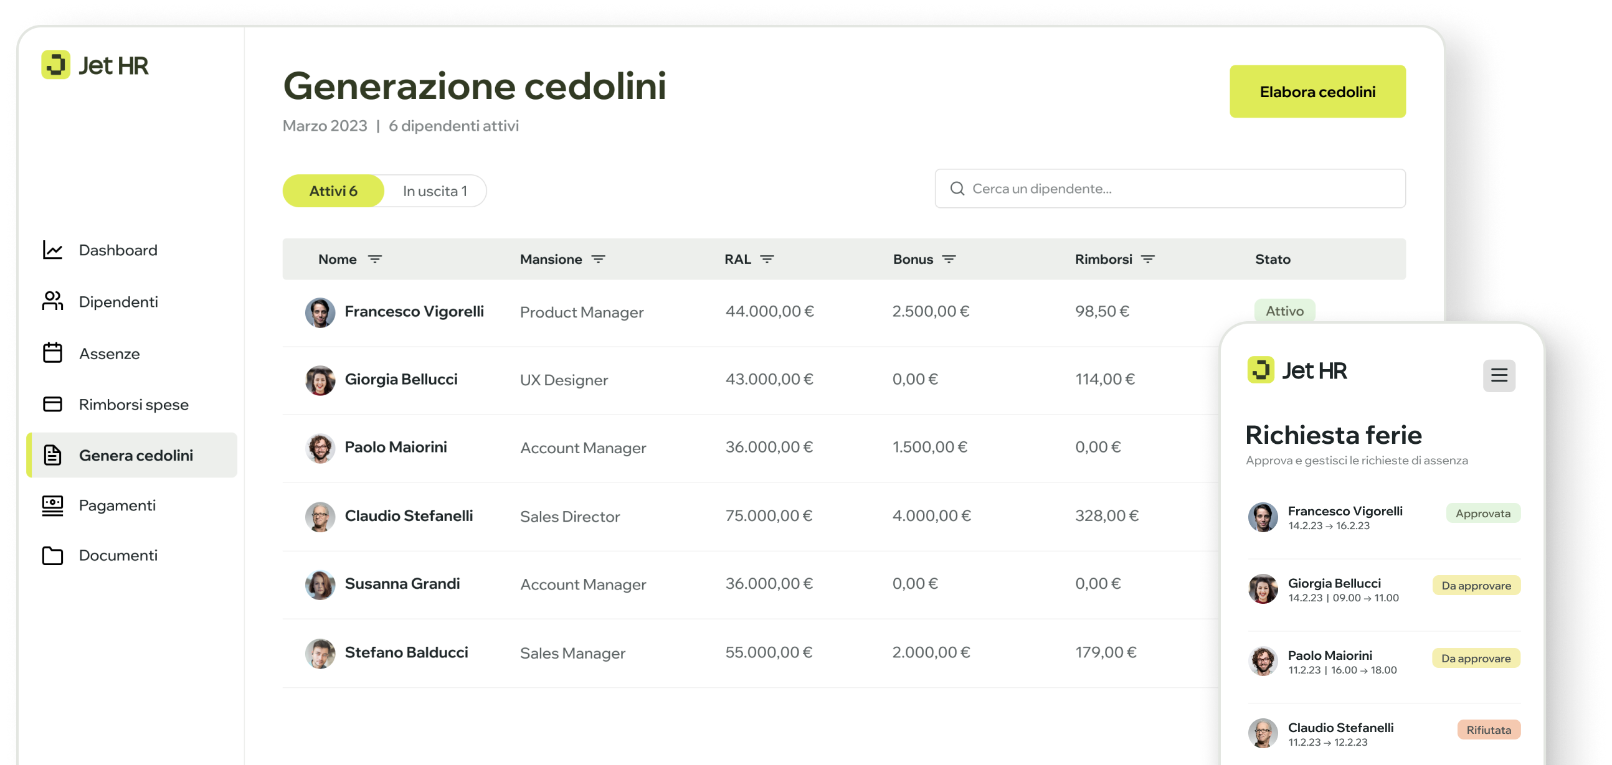The width and height of the screenshot is (1612, 765).
Task: Click Giorgia Bellucci's avatar in table
Action: [x=320, y=380]
